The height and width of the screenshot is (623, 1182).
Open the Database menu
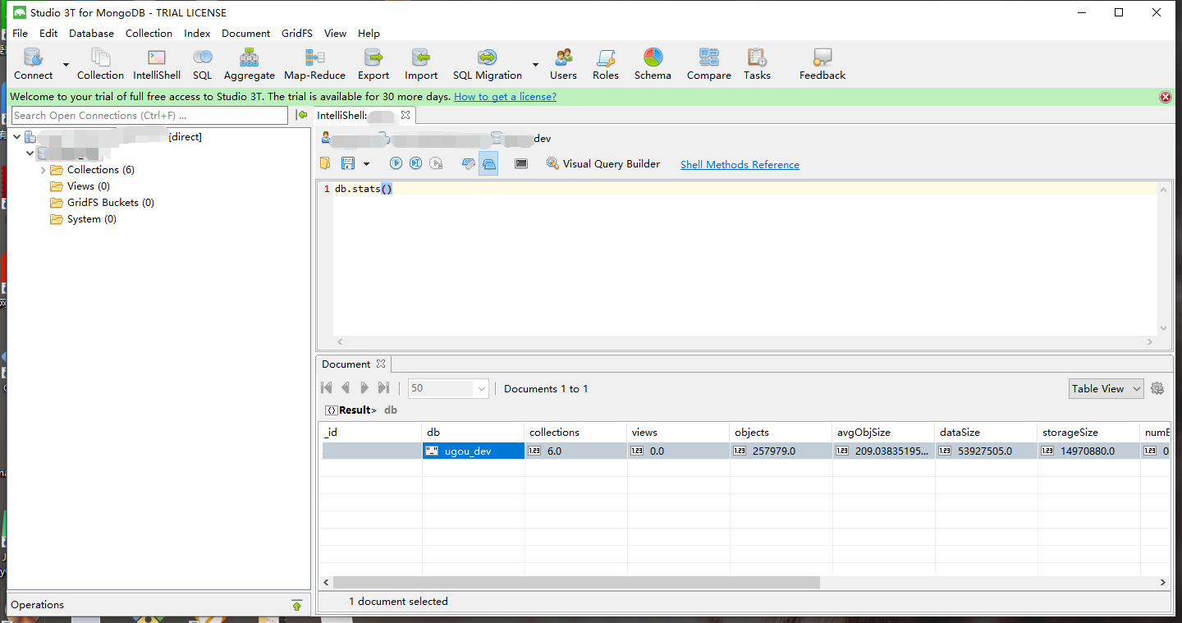(90, 33)
